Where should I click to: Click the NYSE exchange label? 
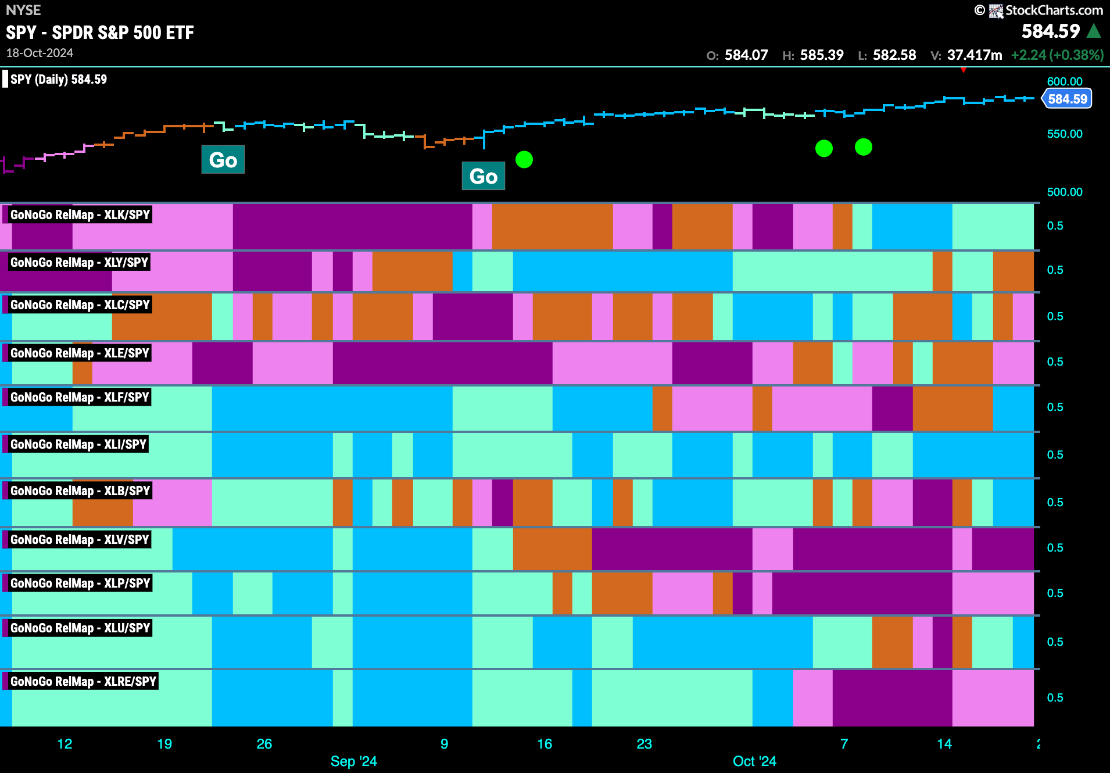coord(23,10)
